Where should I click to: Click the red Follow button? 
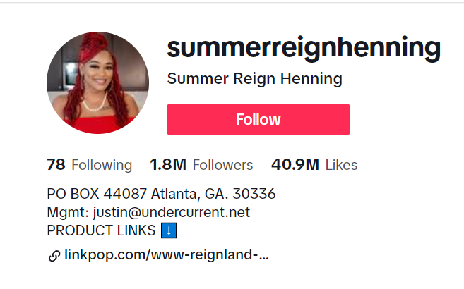(258, 120)
